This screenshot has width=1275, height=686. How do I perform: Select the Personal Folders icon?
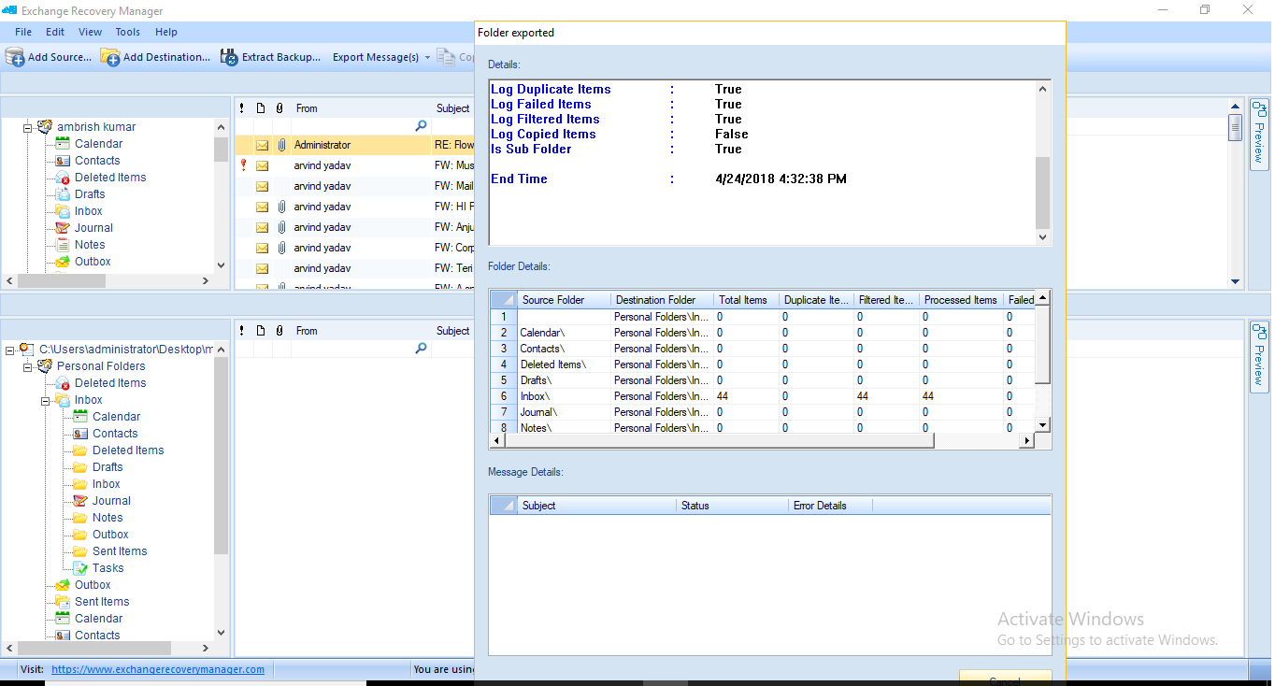tap(45, 366)
